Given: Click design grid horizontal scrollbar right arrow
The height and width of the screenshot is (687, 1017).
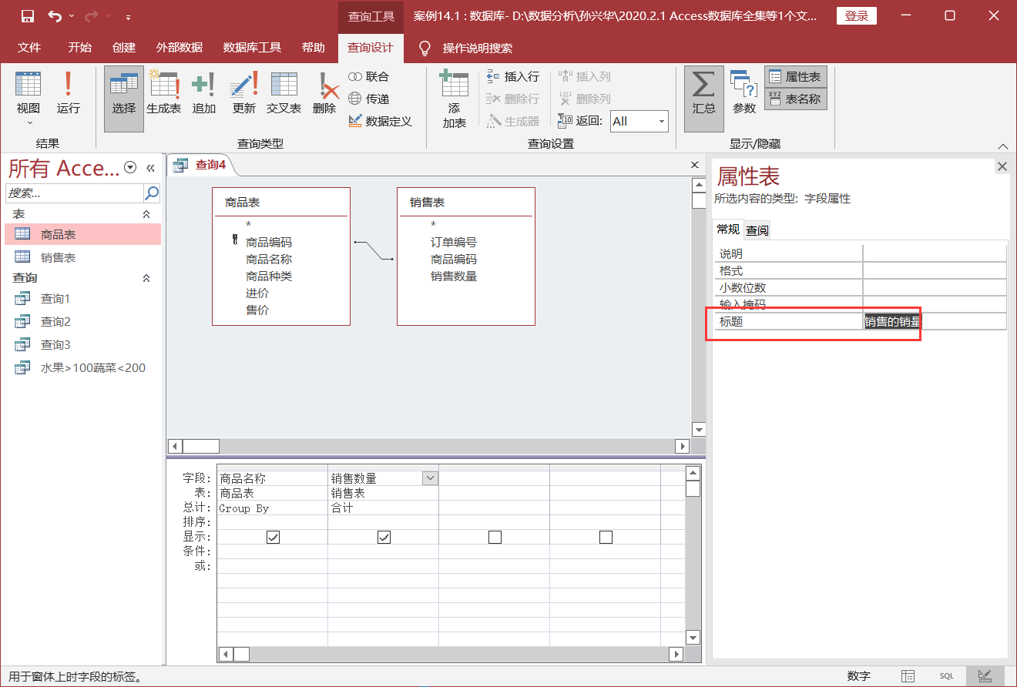Looking at the screenshot, I should 676,654.
